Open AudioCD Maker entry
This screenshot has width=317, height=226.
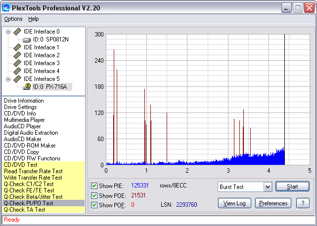pyautogui.click(x=22, y=139)
